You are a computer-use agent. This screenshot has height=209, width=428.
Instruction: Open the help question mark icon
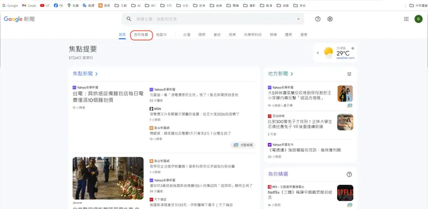tap(318, 19)
